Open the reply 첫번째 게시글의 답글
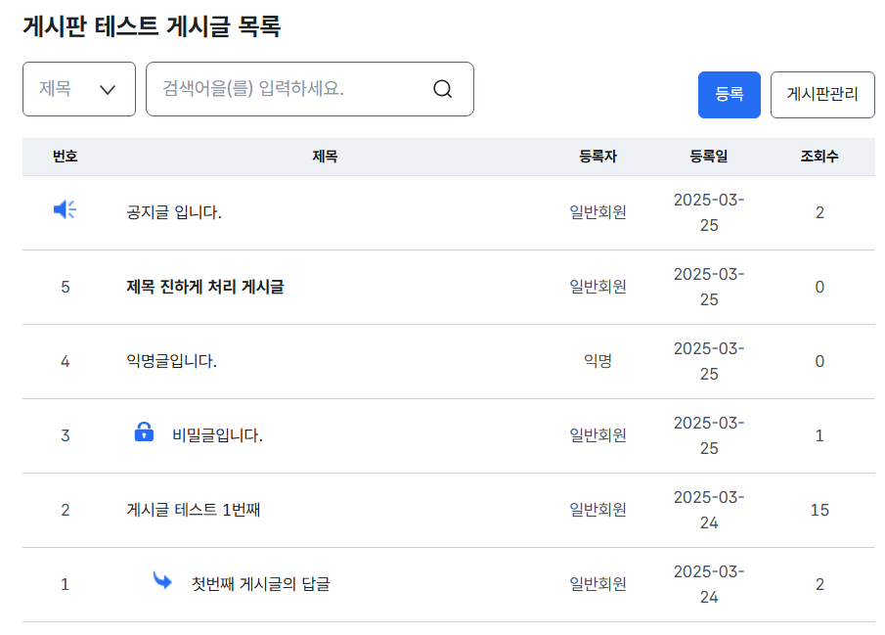Viewport: 885px width, 635px height. tap(261, 584)
